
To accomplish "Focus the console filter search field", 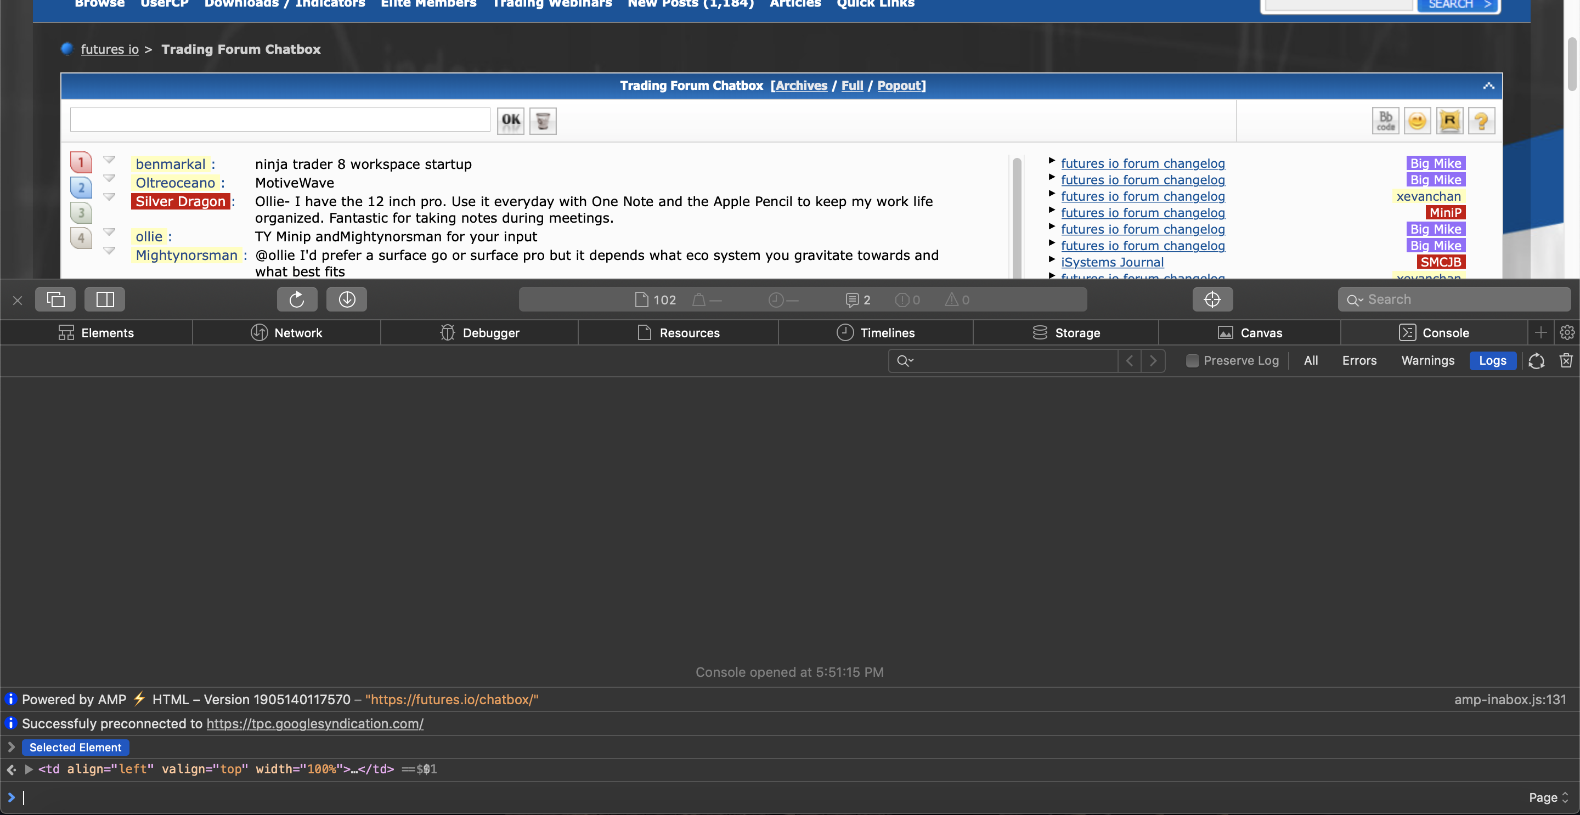I will [x=1002, y=360].
